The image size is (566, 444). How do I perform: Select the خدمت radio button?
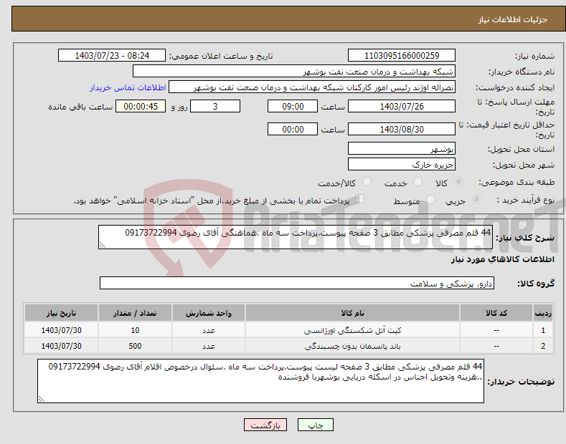(x=418, y=182)
